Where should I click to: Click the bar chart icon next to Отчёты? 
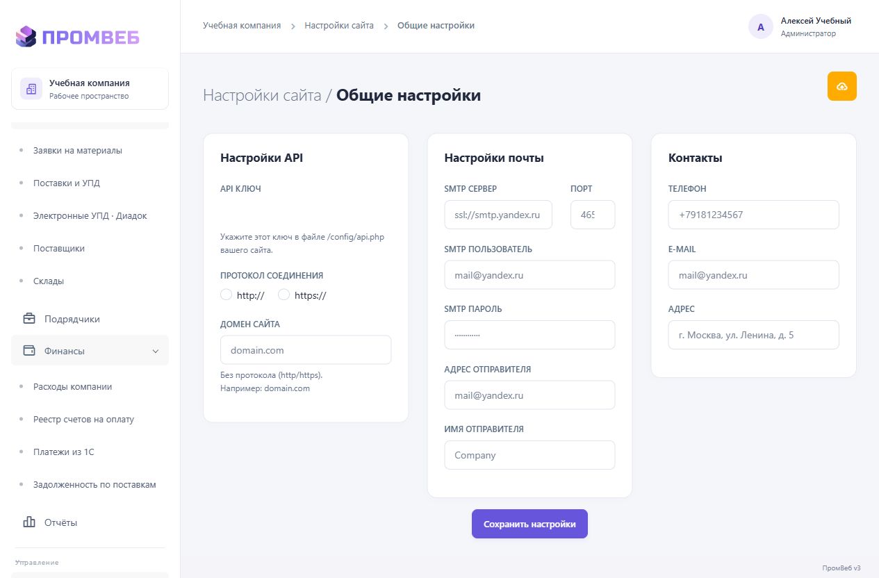(x=29, y=522)
